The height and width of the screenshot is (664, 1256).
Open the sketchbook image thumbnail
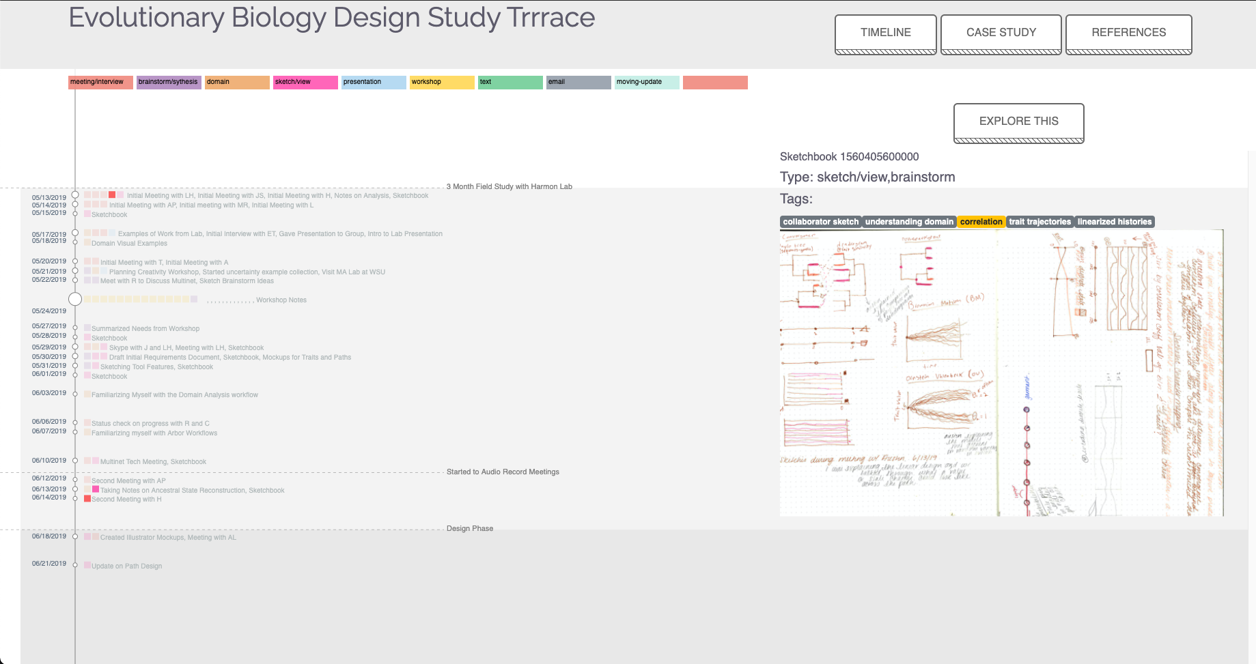(x=1001, y=373)
